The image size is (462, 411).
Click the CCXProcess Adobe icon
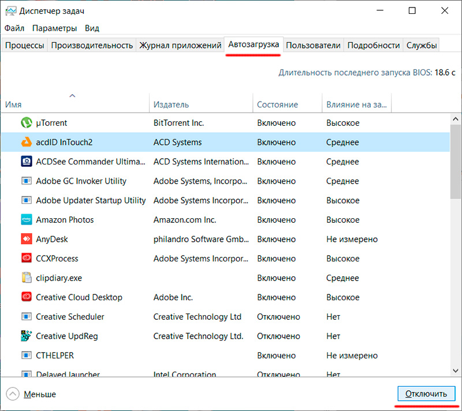pyautogui.click(x=26, y=259)
